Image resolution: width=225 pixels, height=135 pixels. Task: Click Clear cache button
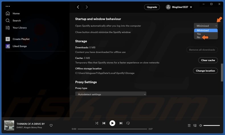pos(208,60)
